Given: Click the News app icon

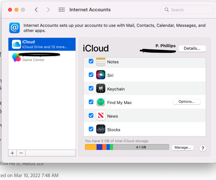Looking at the screenshot, I should point(101,115).
